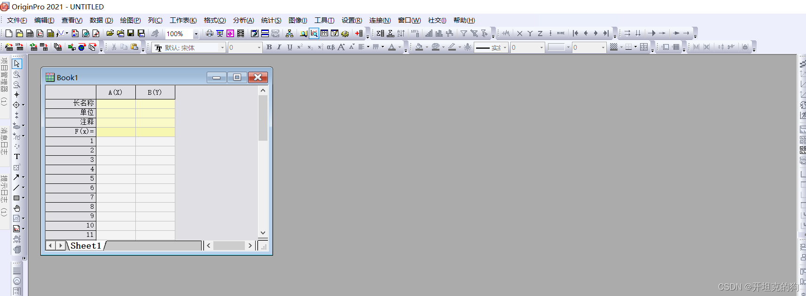Select the Text tool (T)
The image size is (806, 296).
(17, 157)
